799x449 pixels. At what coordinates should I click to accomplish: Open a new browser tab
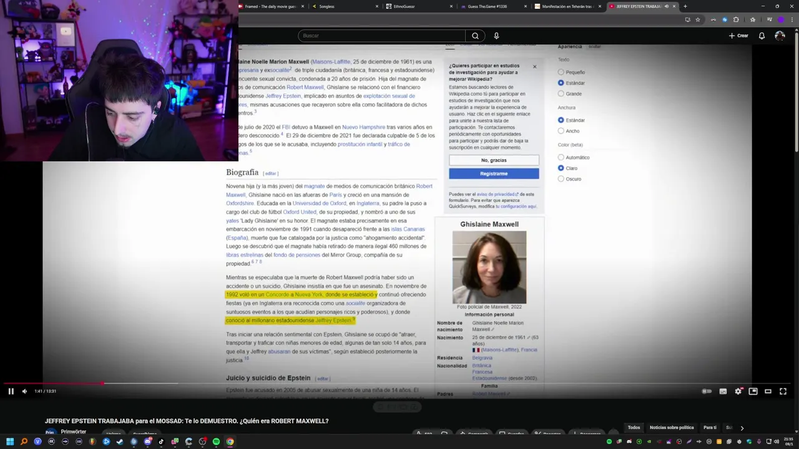[x=685, y=6]
